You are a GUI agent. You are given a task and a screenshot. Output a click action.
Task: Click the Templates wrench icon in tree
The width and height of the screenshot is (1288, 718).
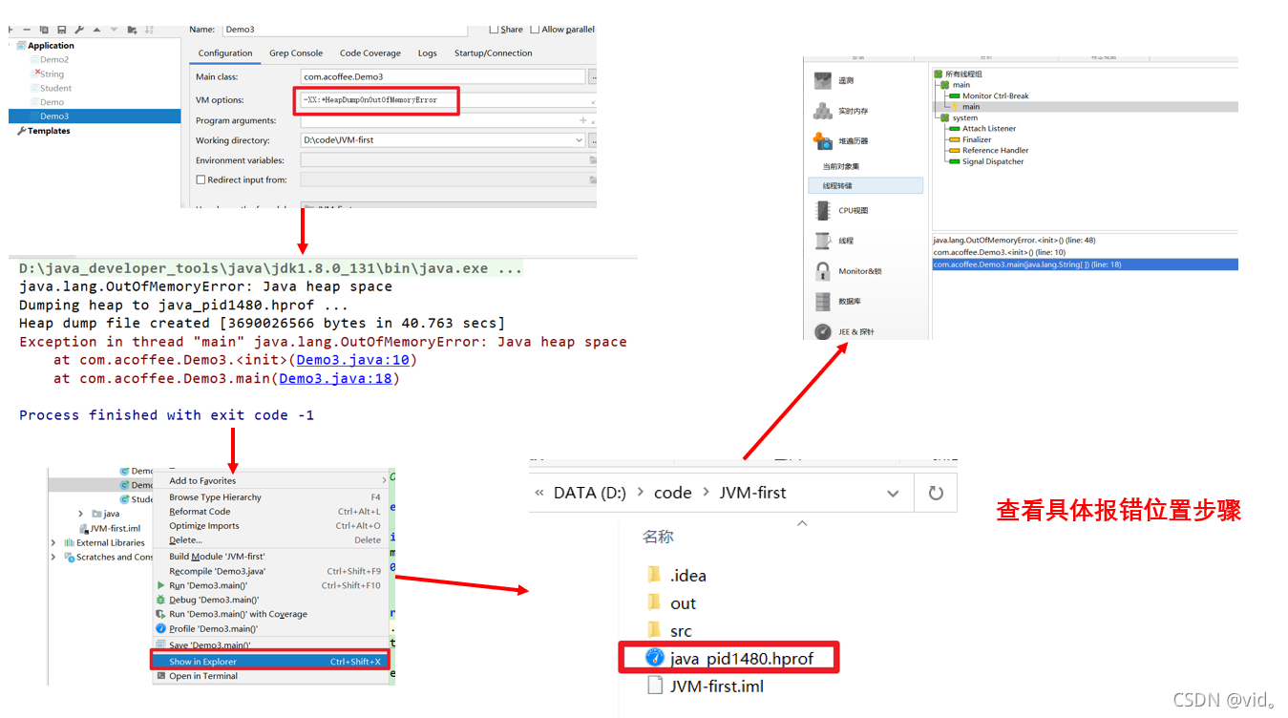pyautogui.click(x=22, y=131)
